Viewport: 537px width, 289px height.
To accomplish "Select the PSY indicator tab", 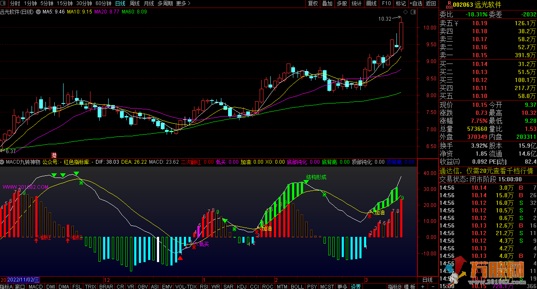I will 312,286.
